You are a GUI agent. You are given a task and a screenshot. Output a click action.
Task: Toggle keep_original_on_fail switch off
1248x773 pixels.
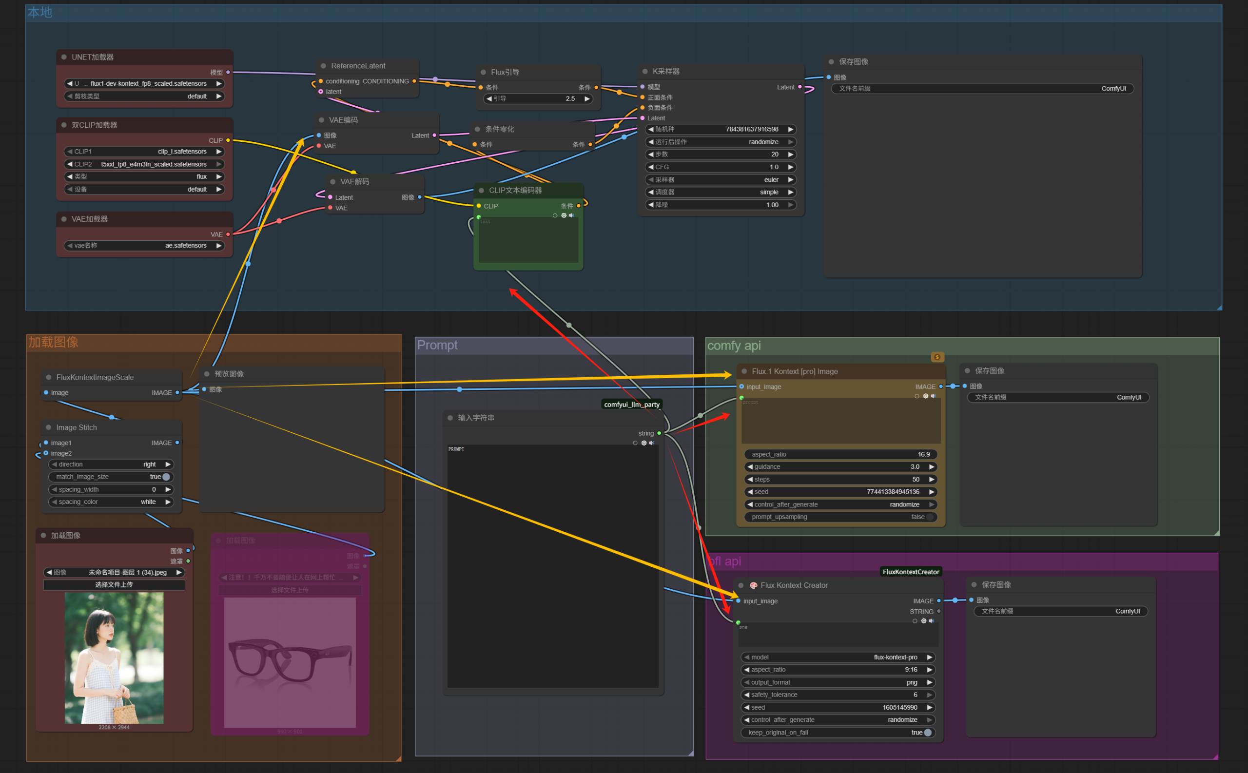point(927,733)
